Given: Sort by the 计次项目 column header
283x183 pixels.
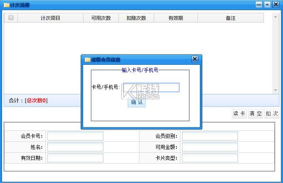Looking at the screenshot, I should [50, 18].
